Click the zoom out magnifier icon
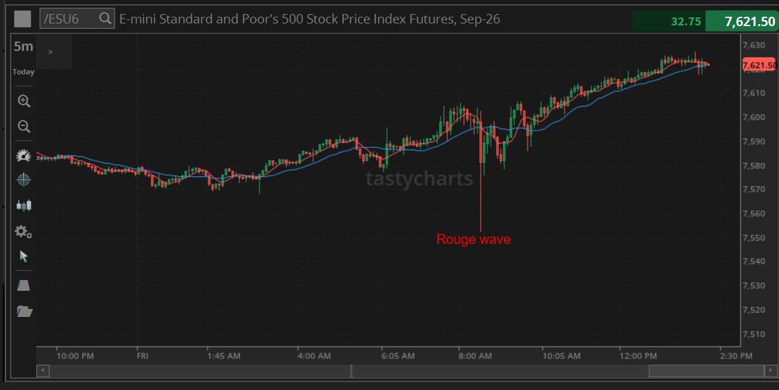 [x=24, y=126]
